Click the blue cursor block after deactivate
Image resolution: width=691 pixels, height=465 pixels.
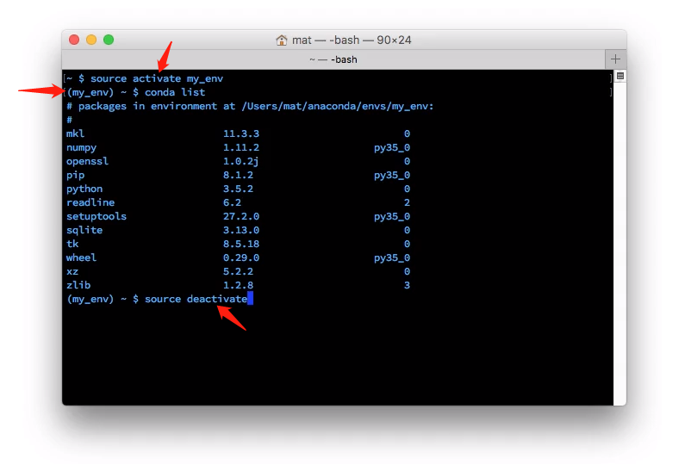(x=251, y=299)
